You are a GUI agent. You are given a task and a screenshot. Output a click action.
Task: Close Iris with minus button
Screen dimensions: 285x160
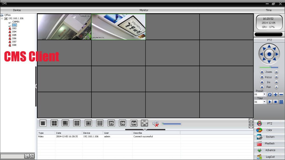pos(276,82)
